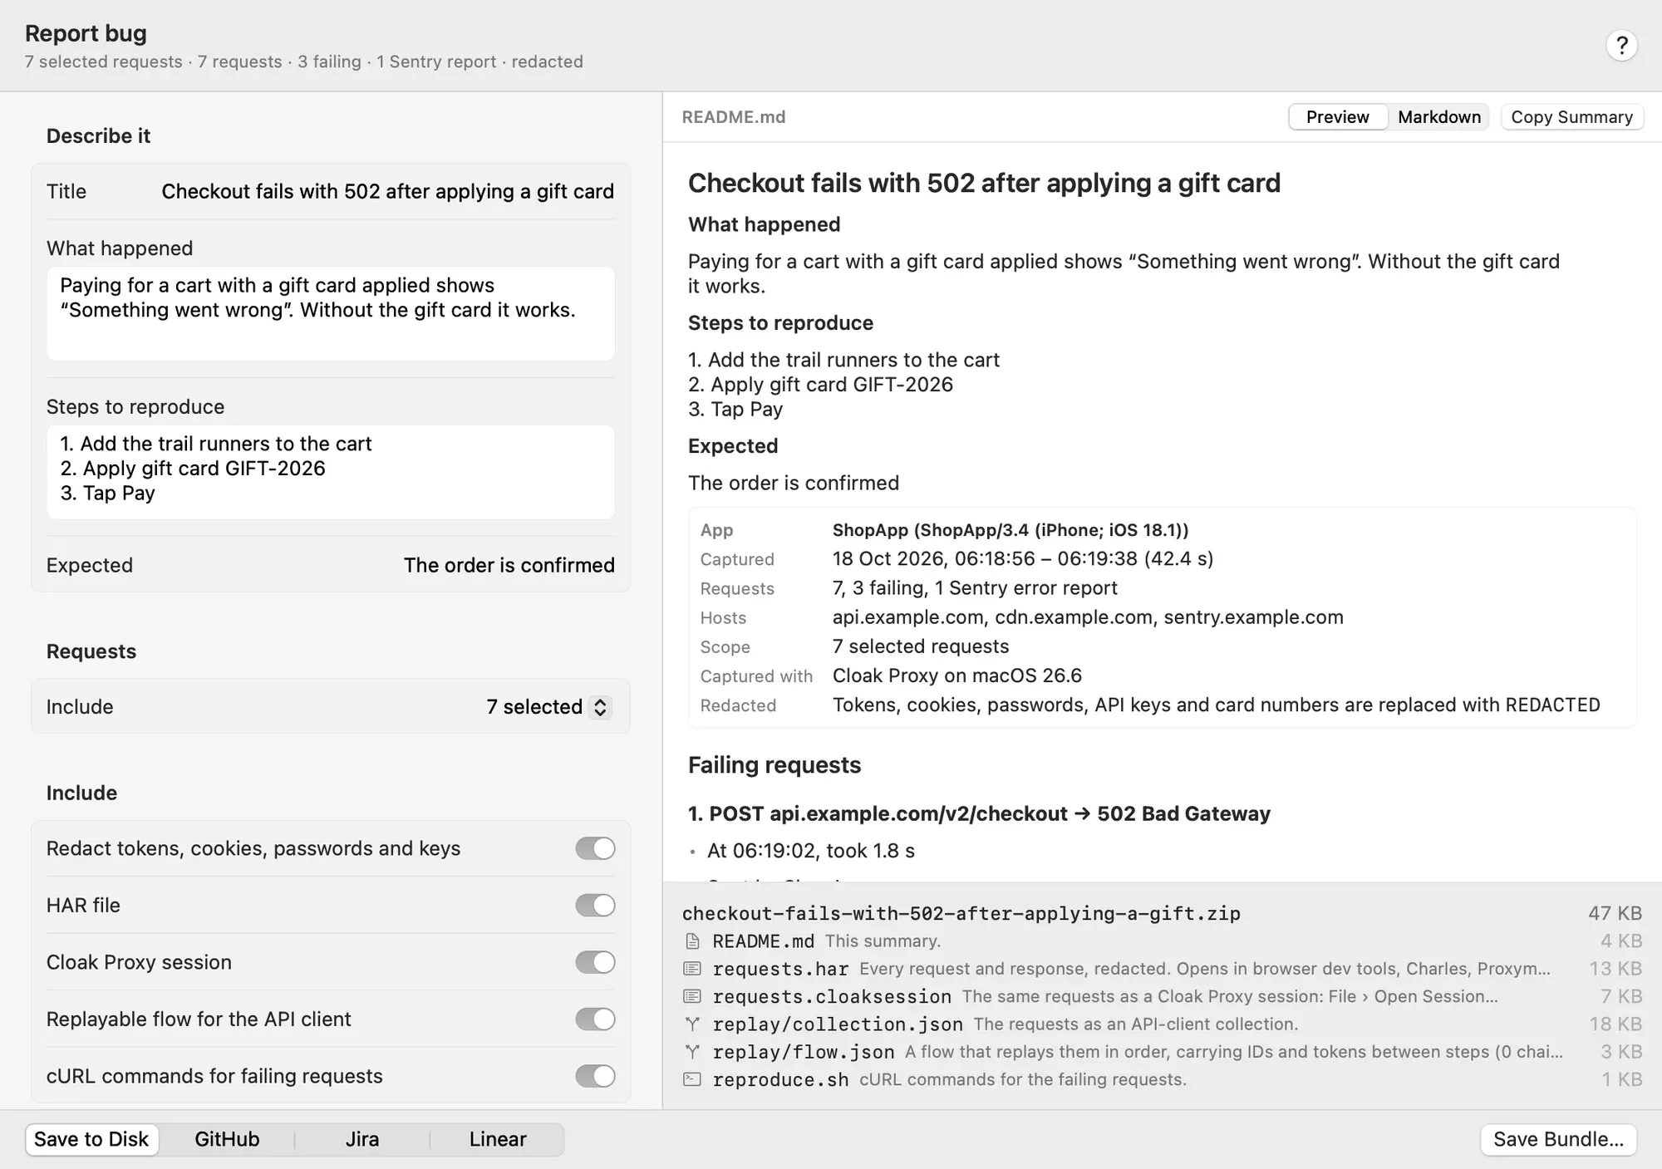The width and height of the screenshot is (1662, 1169).
Task: Click the 'At 06:19:02, took 1.8 s' line
Action: 811,851
